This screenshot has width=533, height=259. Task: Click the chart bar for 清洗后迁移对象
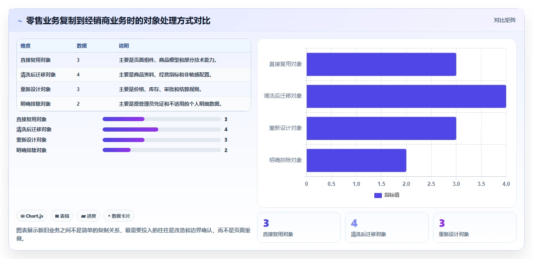(406, 96)
